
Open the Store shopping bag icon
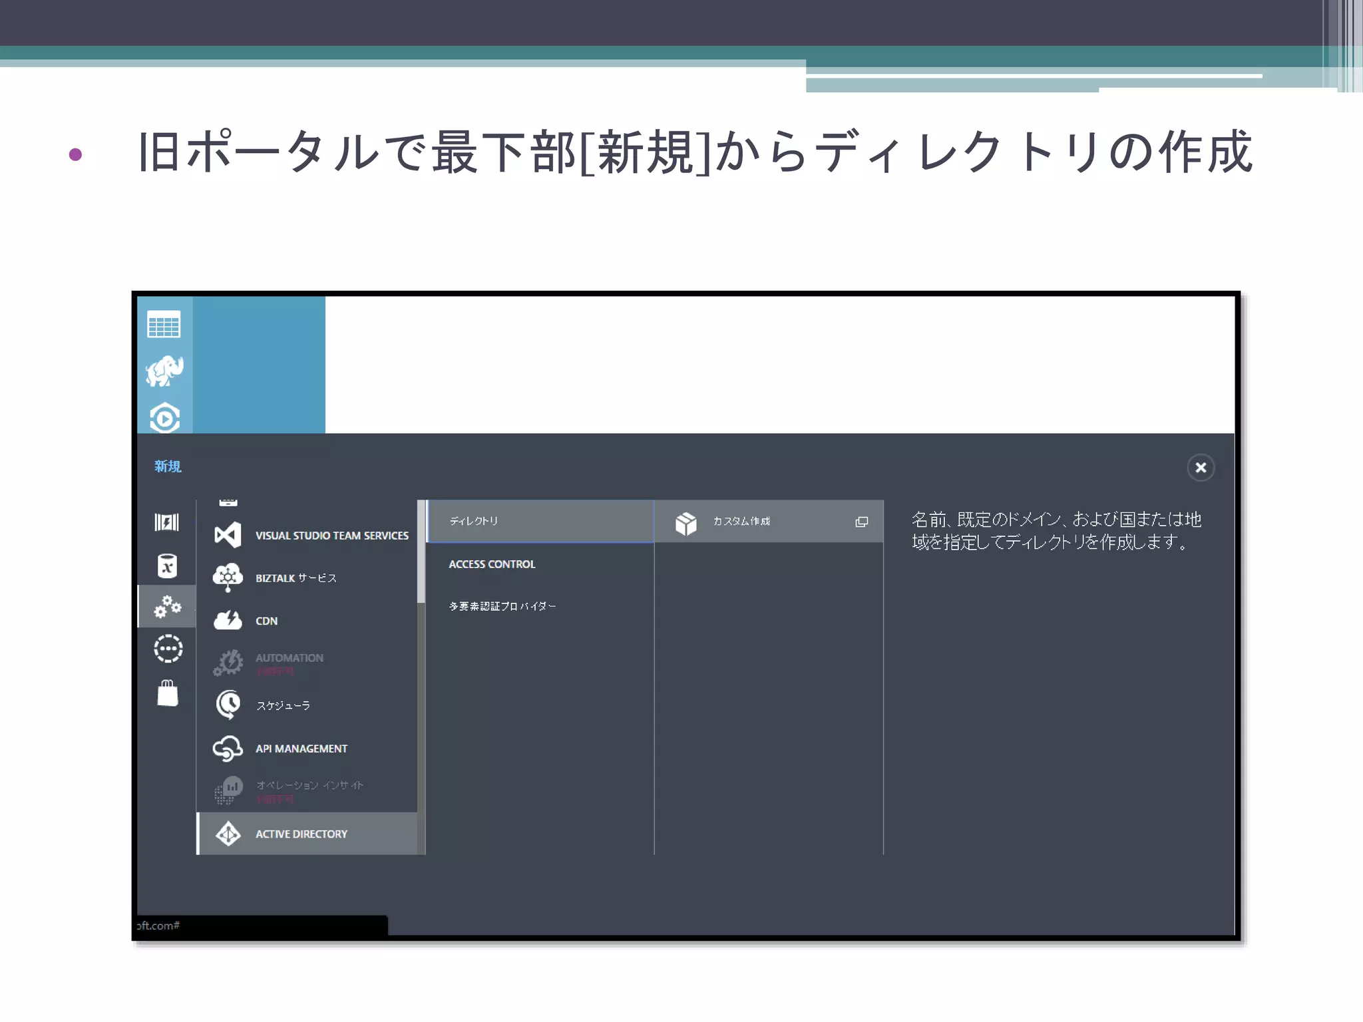pyautogui.click(x=168, y=693)
